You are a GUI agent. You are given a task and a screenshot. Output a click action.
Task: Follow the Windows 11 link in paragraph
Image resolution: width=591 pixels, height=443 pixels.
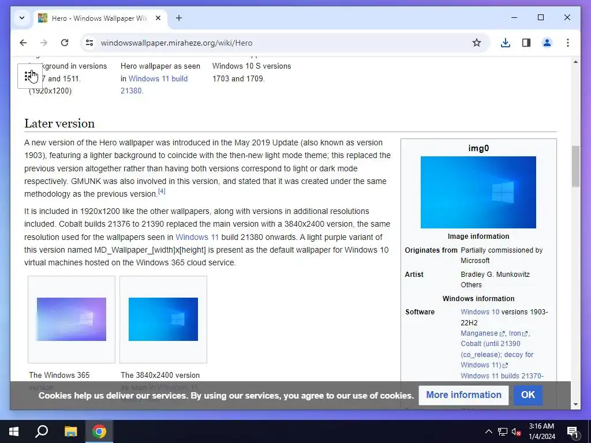tap(197, 237)
